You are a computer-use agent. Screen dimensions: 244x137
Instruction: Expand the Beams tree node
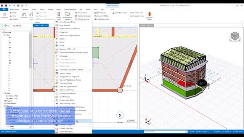(x=7, y=126)
